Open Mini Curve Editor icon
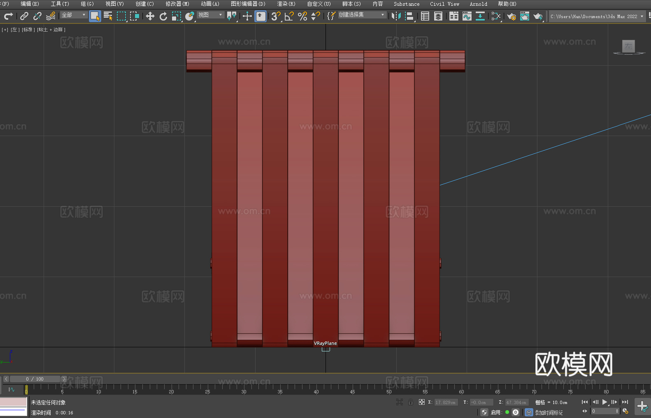The height and width of the screenshot is (418, 651). click(x=11, y=389)
